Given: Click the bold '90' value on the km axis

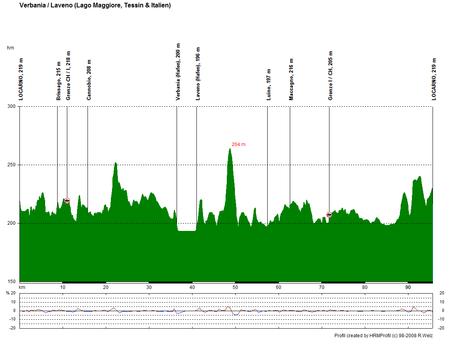Looking at the screenshot, I should [x=408, y=287].
